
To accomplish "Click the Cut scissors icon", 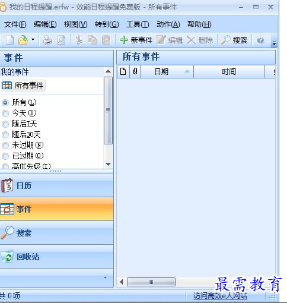I will click(x=79, y=40).
